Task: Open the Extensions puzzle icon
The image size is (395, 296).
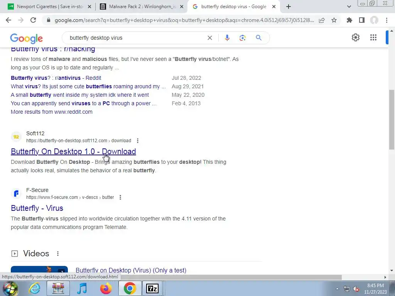Action: click(x=349, y=20)
